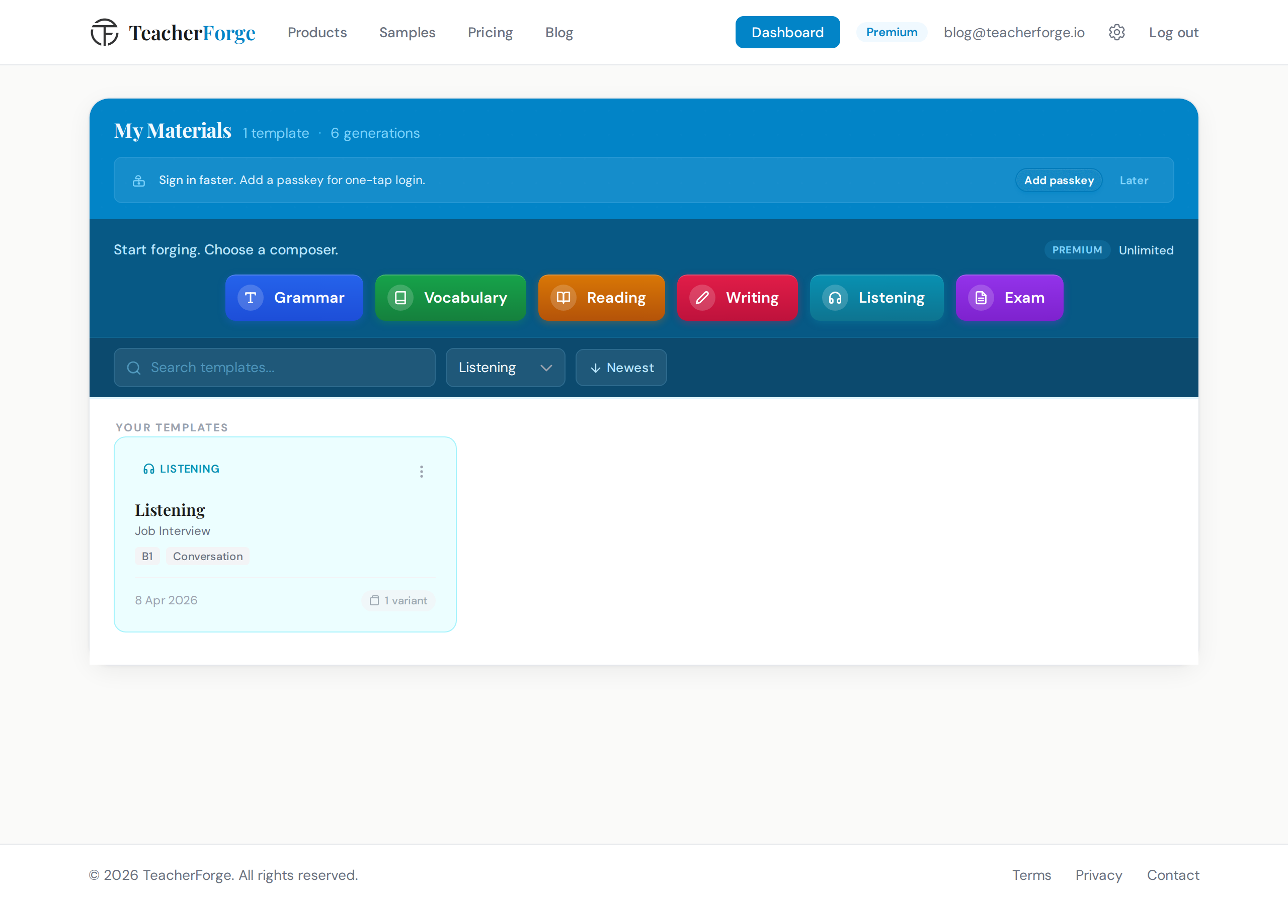Click the Dashboard button
This screenshot has width=1288, height=905.
click(787, 33)
